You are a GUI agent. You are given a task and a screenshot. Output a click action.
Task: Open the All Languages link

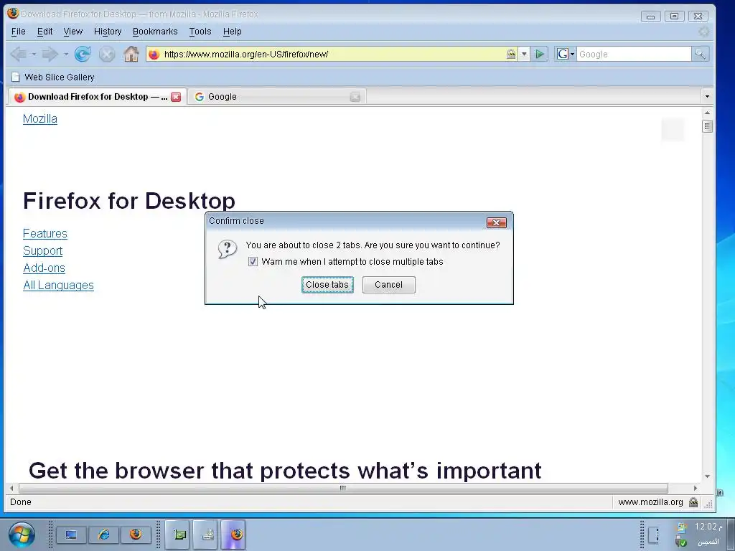click(58, 286)
